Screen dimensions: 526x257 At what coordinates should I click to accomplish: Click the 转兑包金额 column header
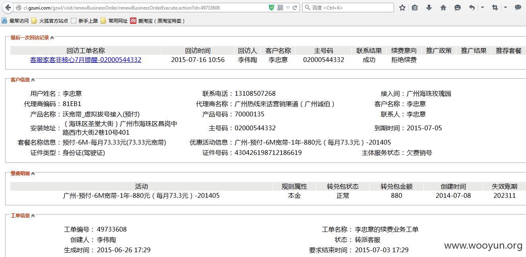tap(396, 186)
